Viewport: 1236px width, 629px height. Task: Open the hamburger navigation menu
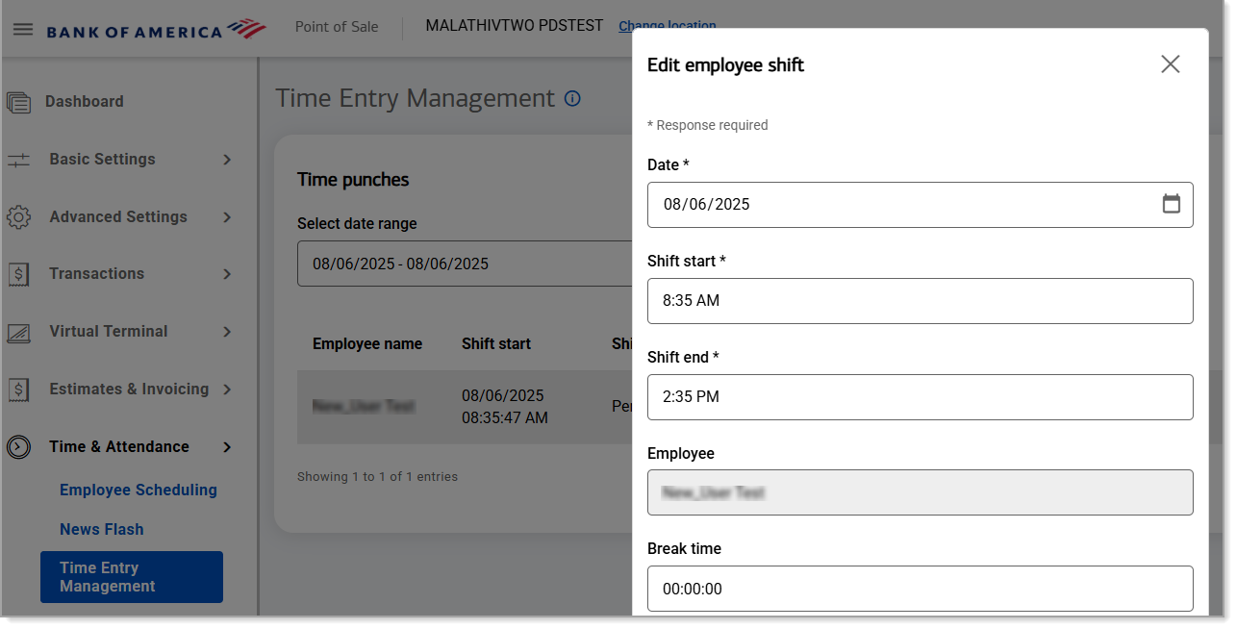point(23,29)
